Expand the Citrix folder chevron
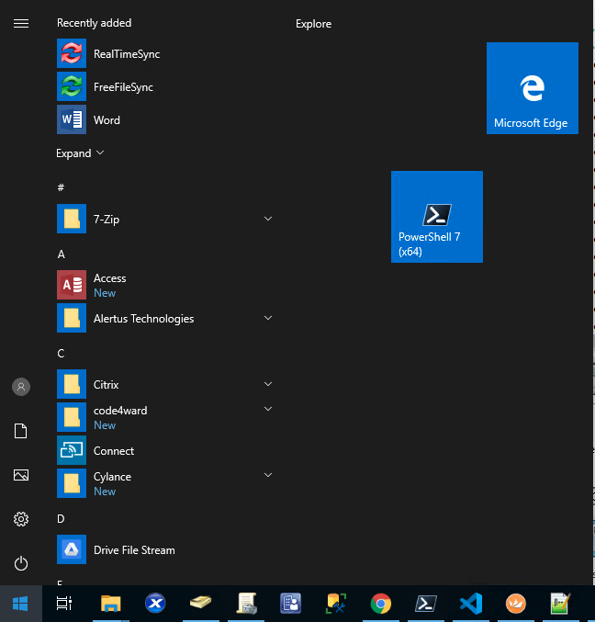The image size is (595, 622). pyautogui.click(x=268, y=384)
